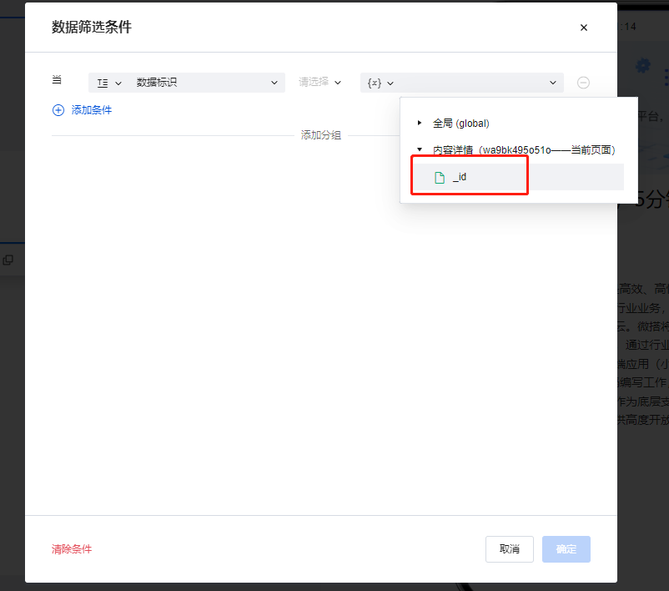Click the _id document file icon
Viewport: 669px width, 591px height.
(x=440, y=177)
